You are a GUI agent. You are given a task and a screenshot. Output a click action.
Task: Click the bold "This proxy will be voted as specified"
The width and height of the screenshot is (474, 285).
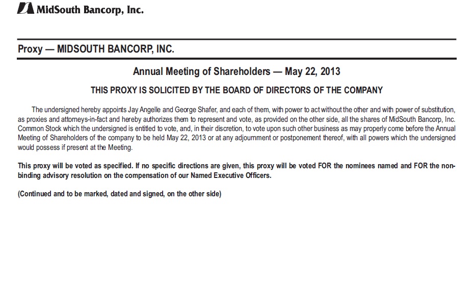[77, 166]
